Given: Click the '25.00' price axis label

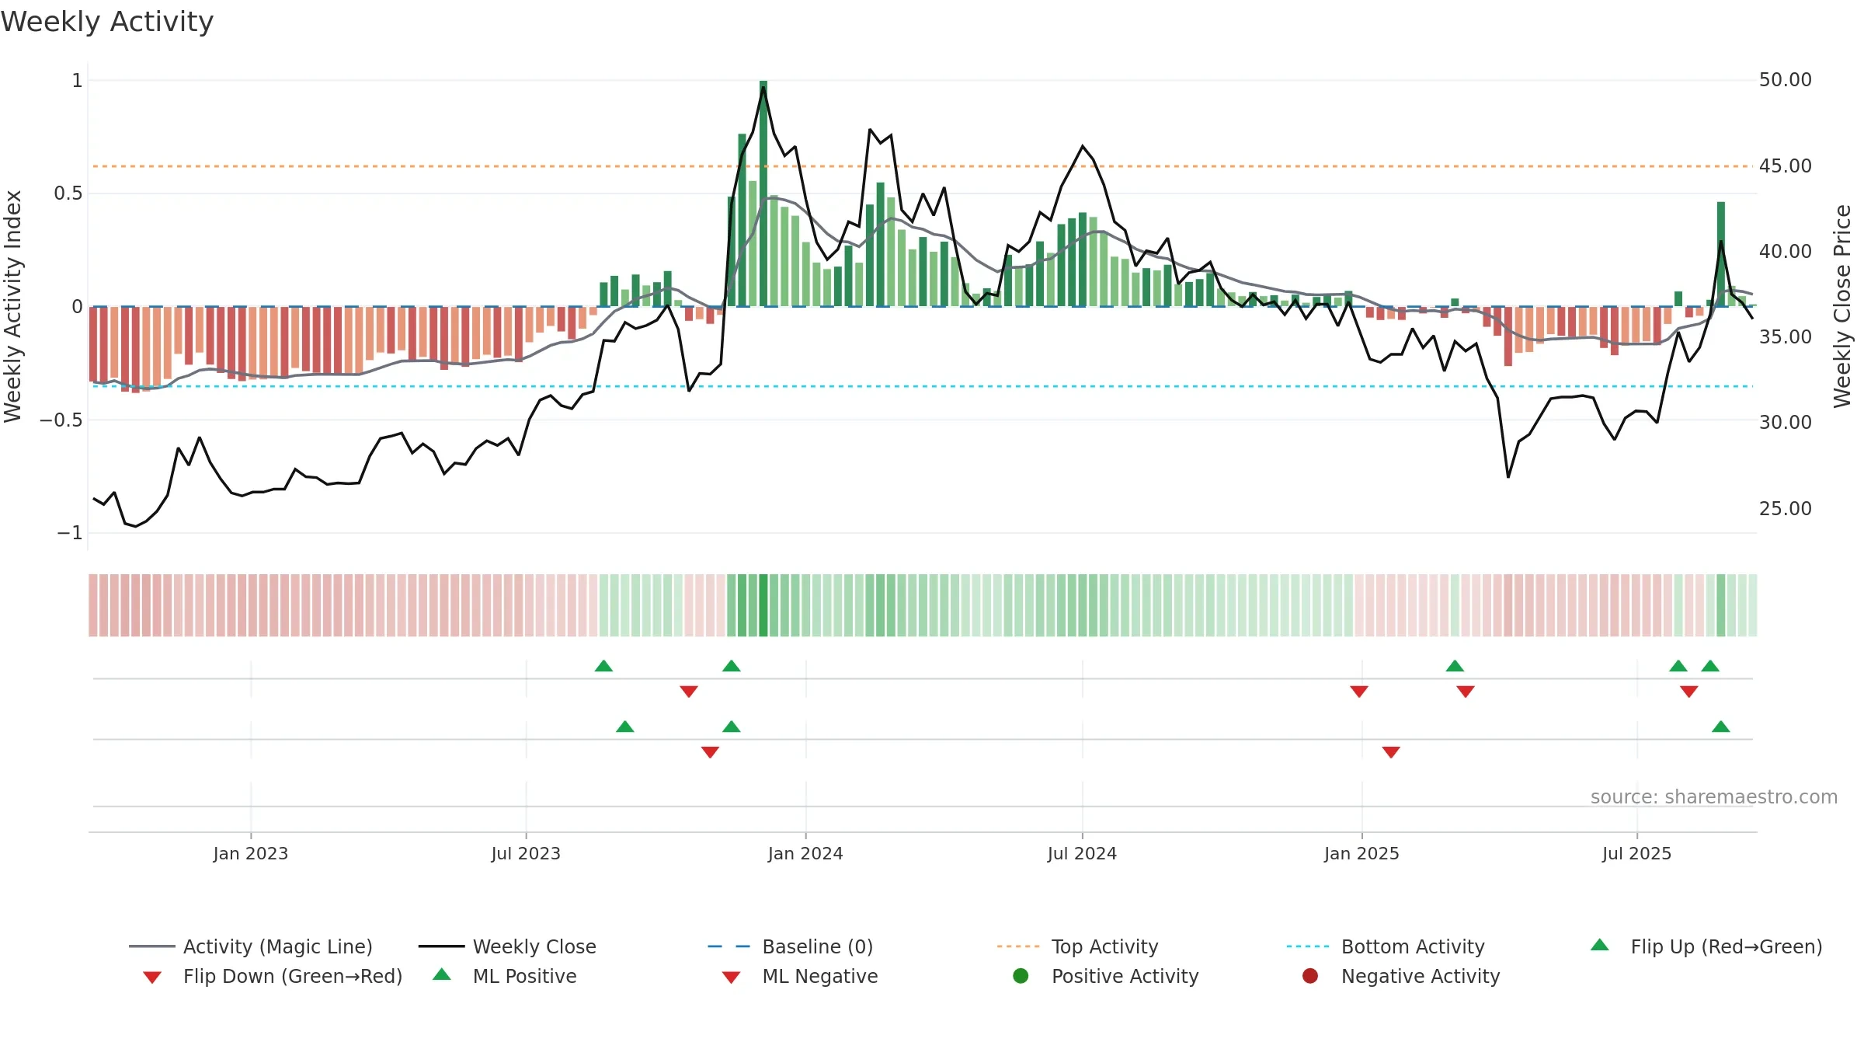Looking at the screenshot, I should [x=1785, y=509].
